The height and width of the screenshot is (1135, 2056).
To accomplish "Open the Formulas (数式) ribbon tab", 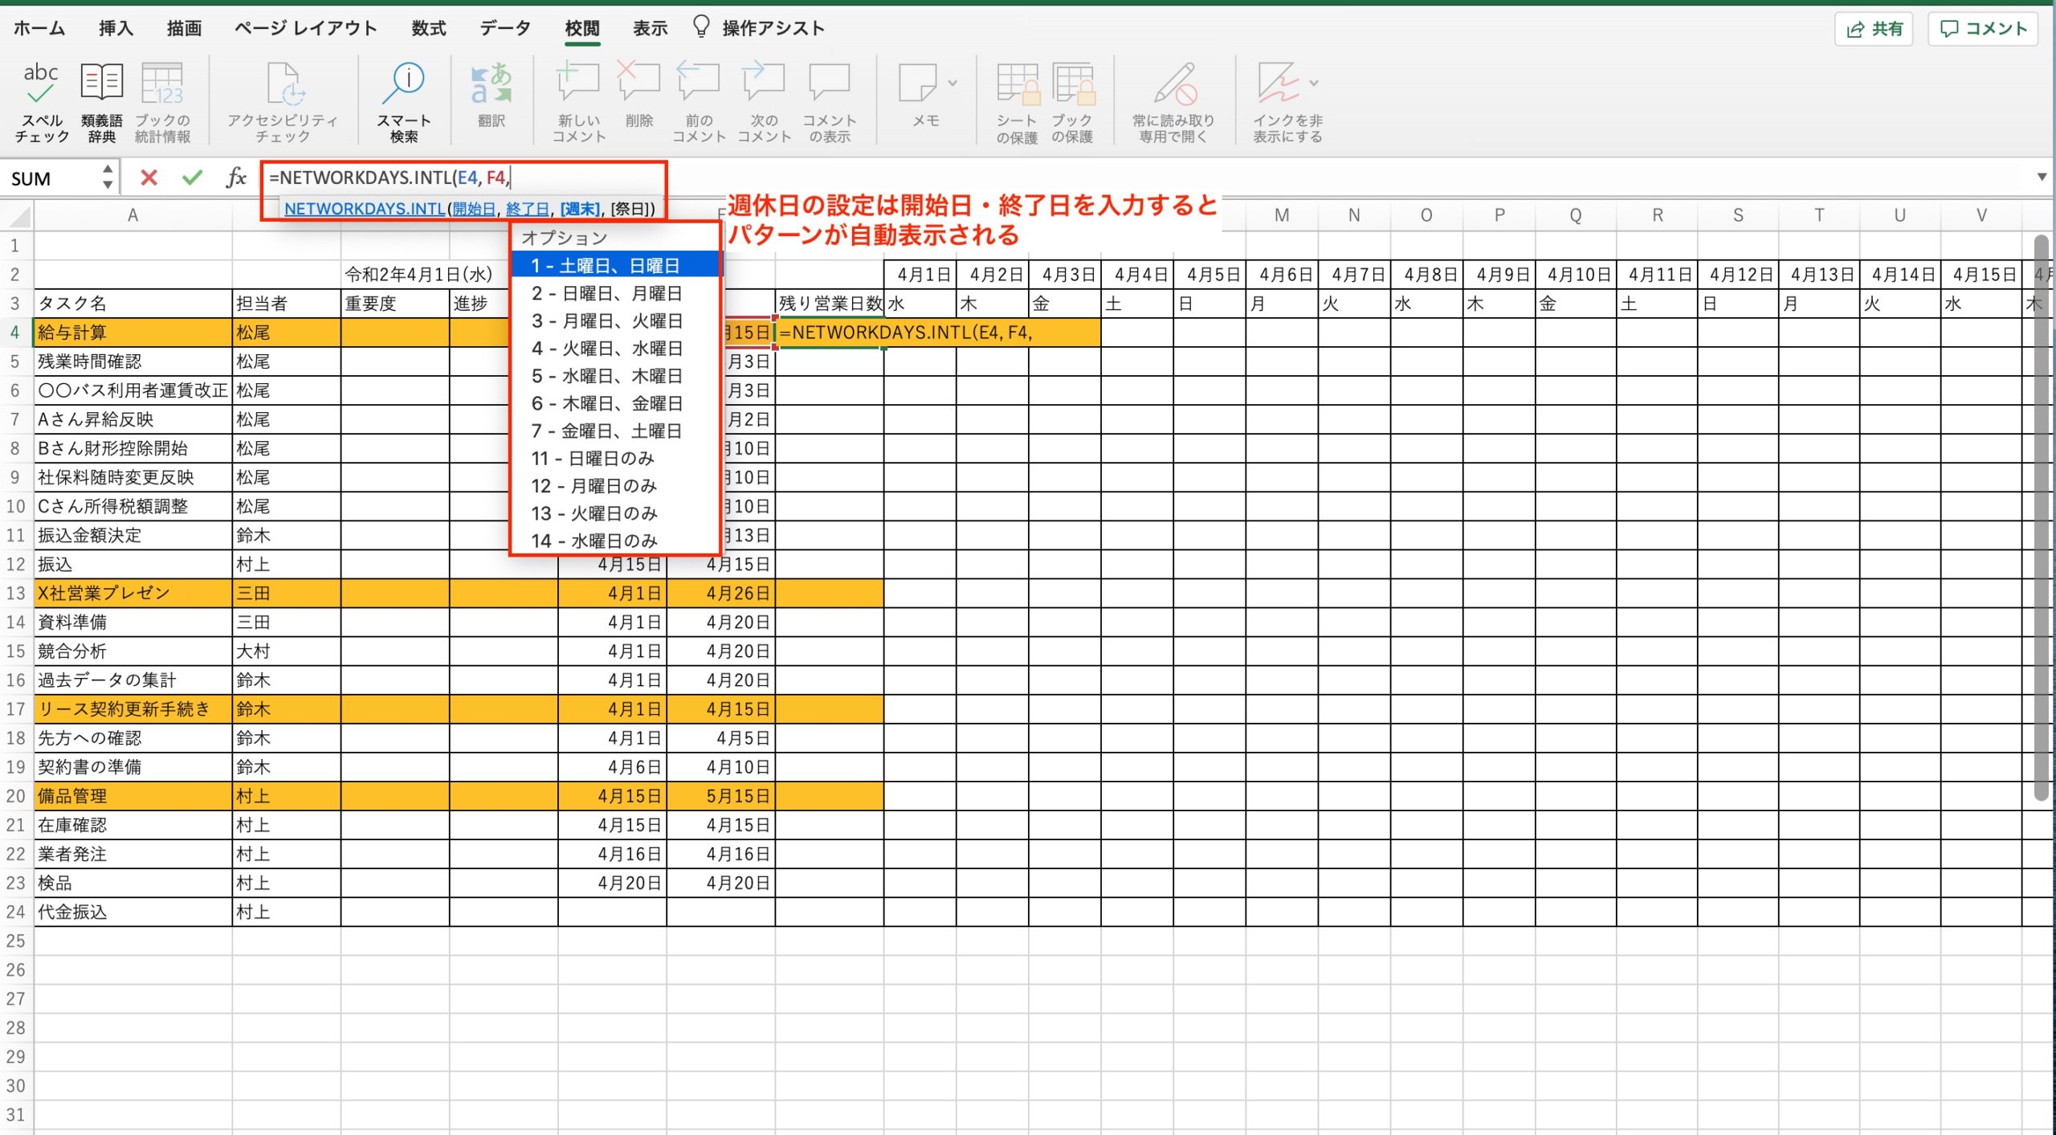I will [x=428, y=29].
